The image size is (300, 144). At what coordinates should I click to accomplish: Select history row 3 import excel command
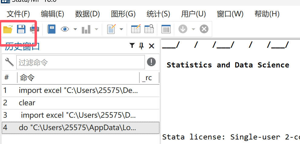point(81,115)
